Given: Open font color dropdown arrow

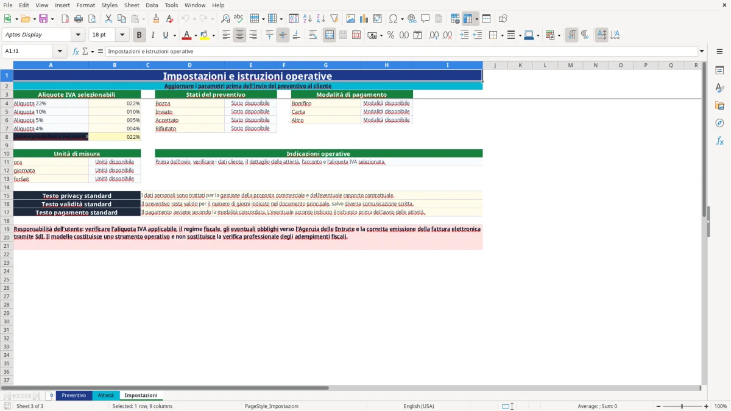Looking at the screenshot, I should pos(195,35).
